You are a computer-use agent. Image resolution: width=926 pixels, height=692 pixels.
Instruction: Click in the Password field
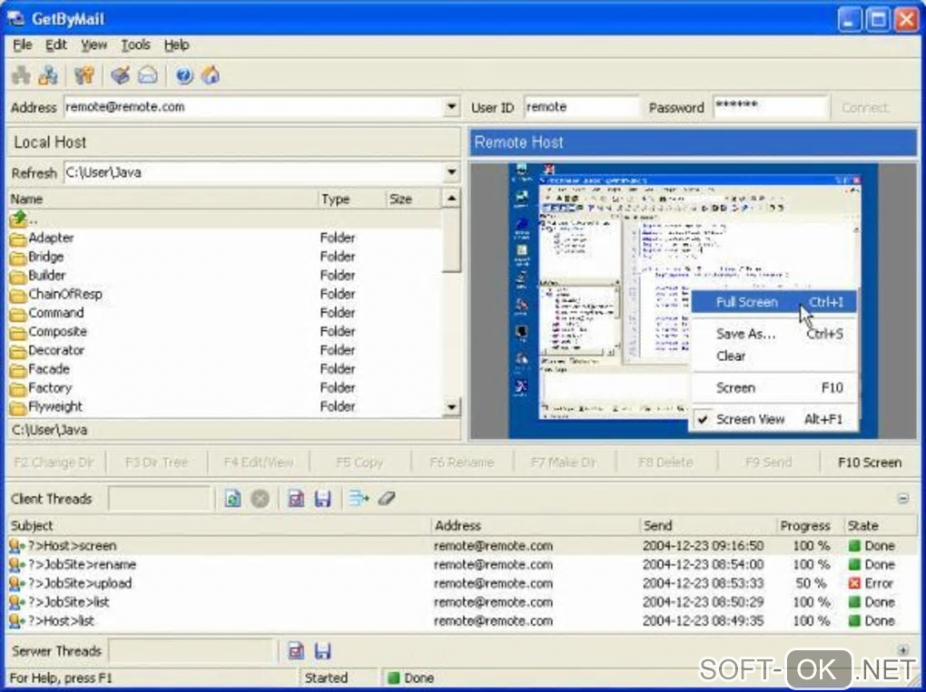pyautogui.click(x=771, y=107)
